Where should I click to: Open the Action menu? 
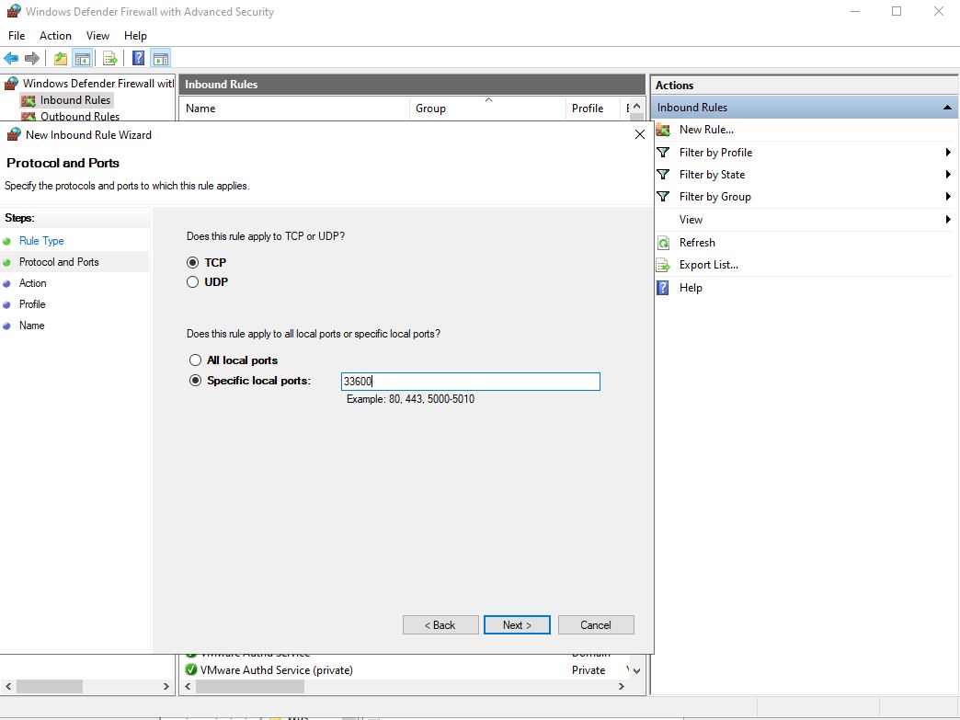click(x=55, y=36)
